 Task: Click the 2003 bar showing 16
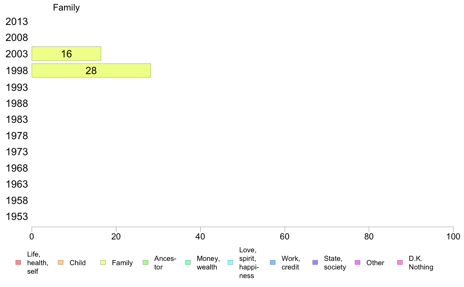tap(66, 54)
